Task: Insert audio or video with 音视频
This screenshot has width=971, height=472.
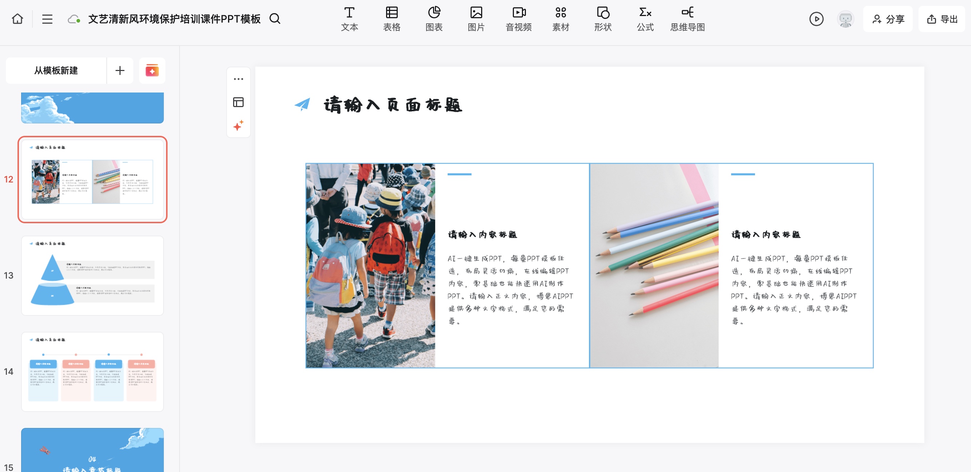Action: tap(519, 19)
